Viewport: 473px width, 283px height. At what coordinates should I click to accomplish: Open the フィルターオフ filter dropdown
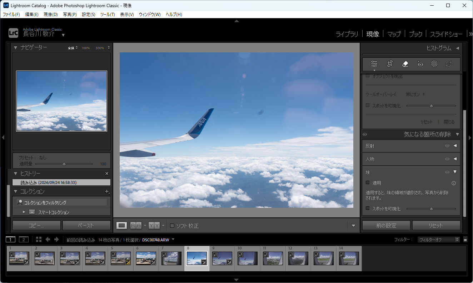pyautogui.click(x=439, y=240)
